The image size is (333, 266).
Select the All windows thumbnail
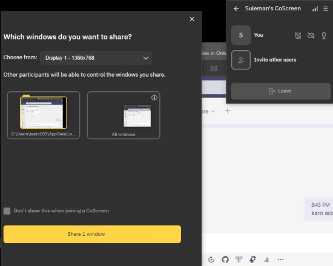[124, 115]
